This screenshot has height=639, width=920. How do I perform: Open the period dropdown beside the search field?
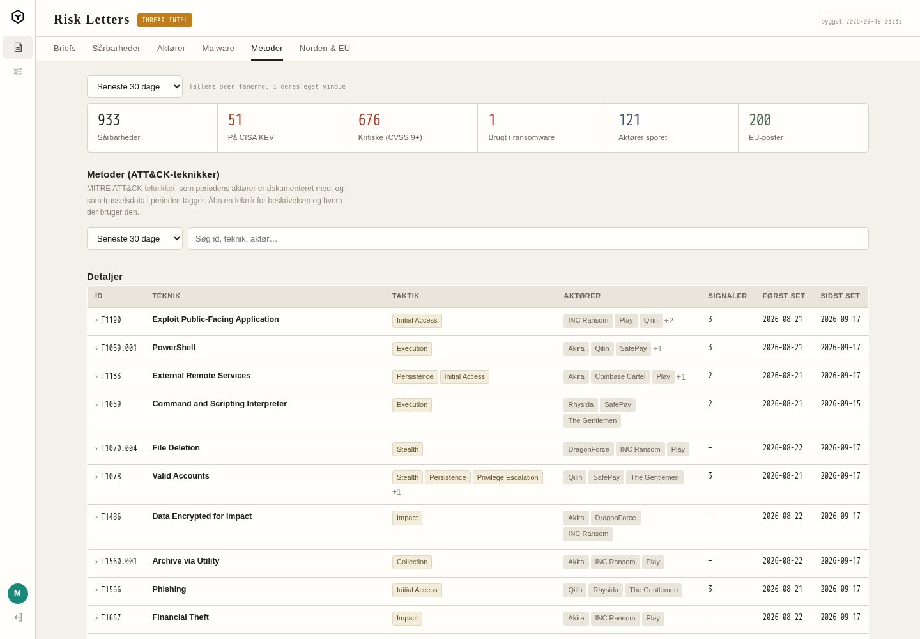pyautogui.click(x=135, y=239)
